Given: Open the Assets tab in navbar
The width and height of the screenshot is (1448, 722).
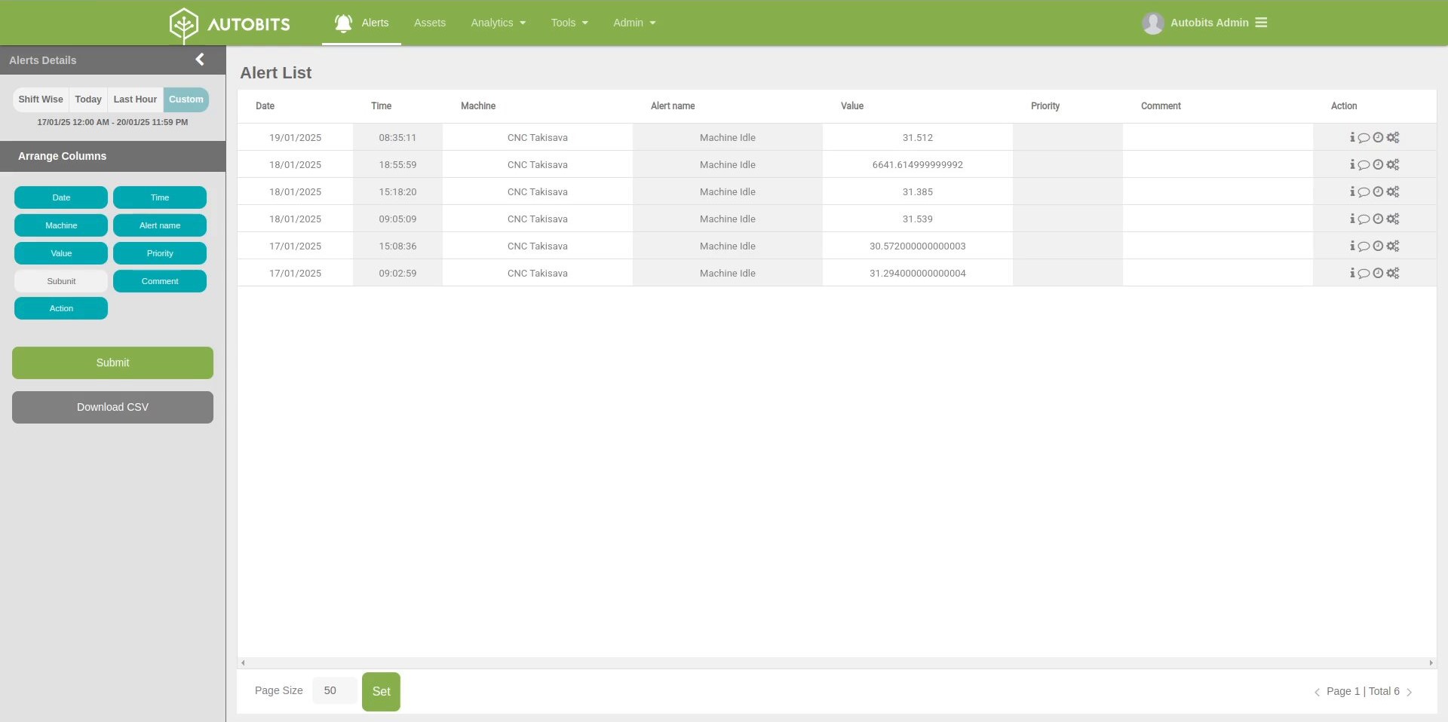Looking at the screenshot, I should (430, 23).
